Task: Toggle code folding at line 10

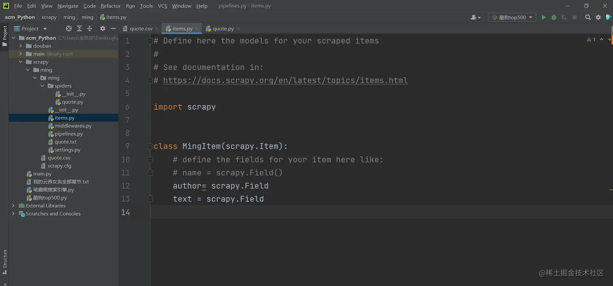Action: click(150, 160)
